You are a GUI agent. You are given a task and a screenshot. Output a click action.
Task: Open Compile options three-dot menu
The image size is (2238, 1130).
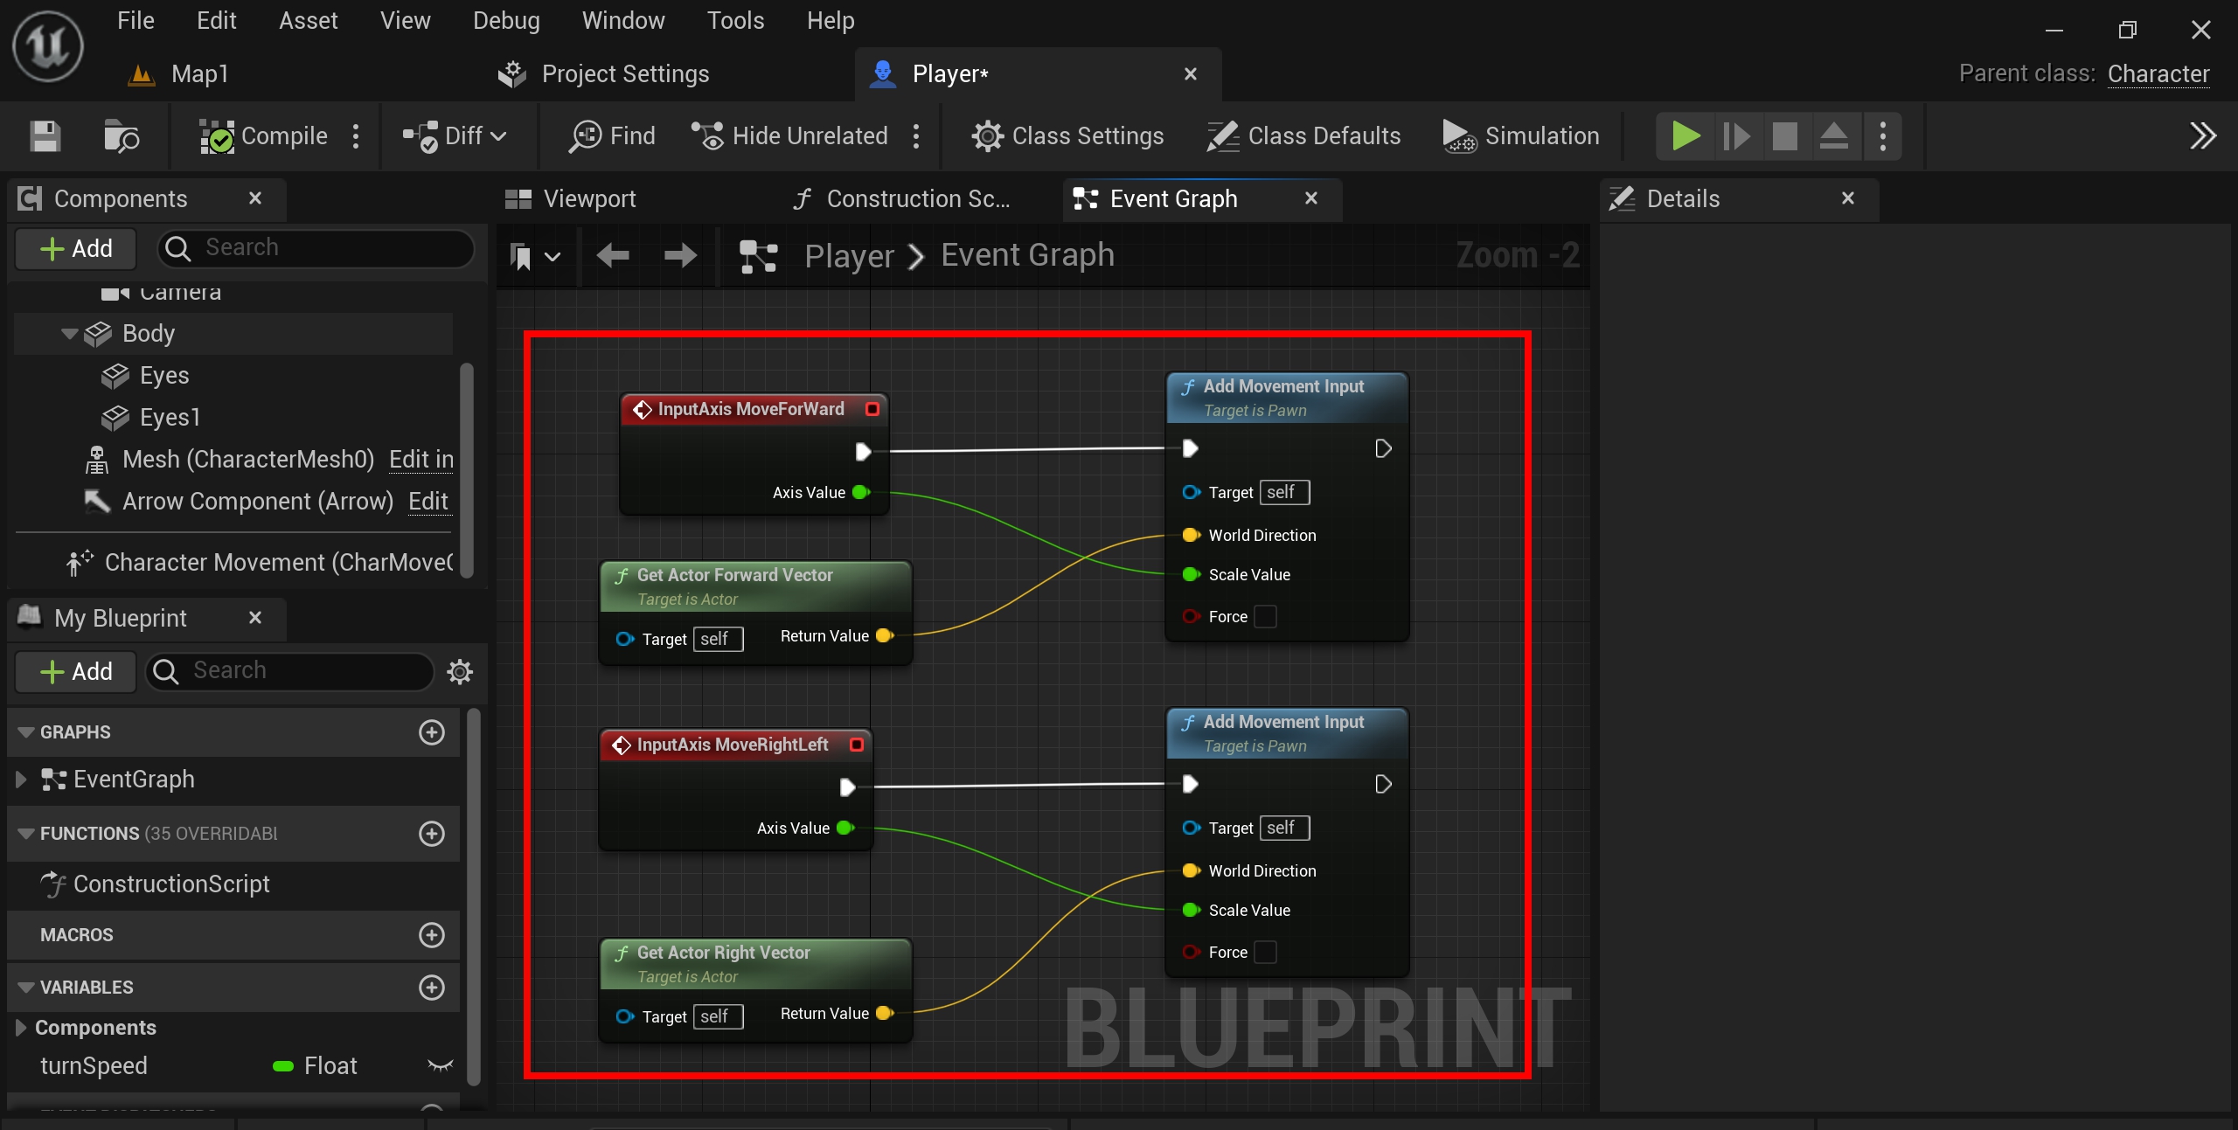356,136
